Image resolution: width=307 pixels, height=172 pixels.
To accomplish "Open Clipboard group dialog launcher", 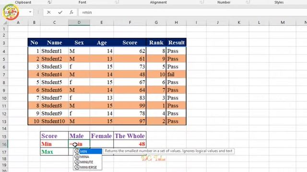I will click(x=49, y=2).
